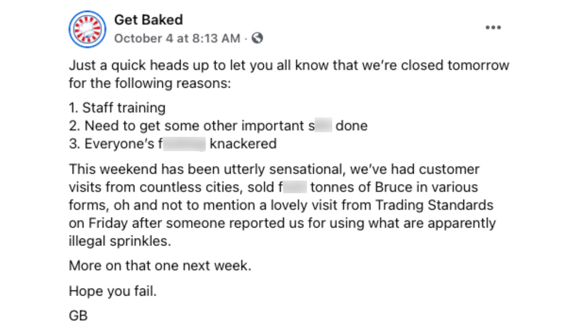Click the blurred word after 'important s'
Viewport: 577px width, 325px height.
coord(324,125)
